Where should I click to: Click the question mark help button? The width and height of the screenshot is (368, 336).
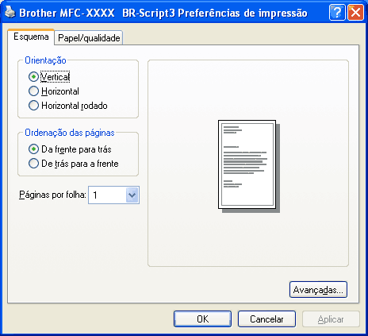tap(337, 13)
